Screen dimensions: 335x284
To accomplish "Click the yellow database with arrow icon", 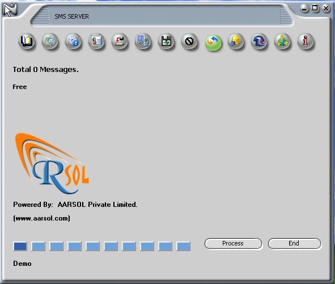I will click(x=236, y=41).
